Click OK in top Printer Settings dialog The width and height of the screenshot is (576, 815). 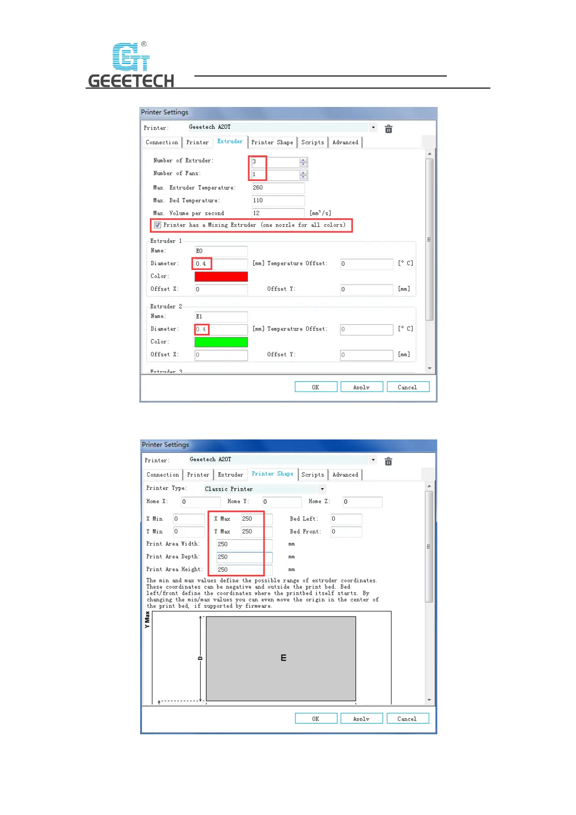(x=316, y=387)
